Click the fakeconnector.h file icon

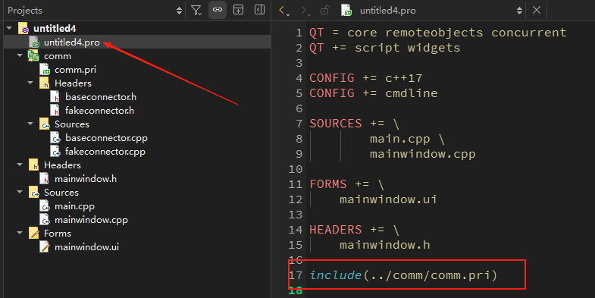pos(55,111)
